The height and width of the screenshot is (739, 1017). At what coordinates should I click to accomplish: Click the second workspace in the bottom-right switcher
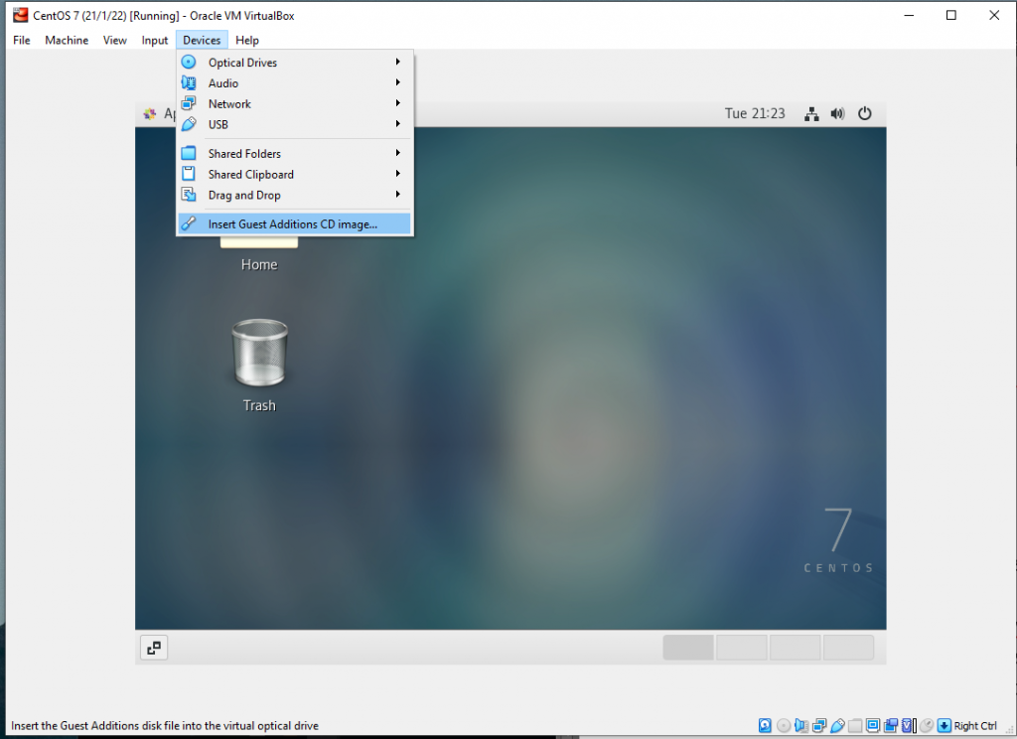point(741,648)
